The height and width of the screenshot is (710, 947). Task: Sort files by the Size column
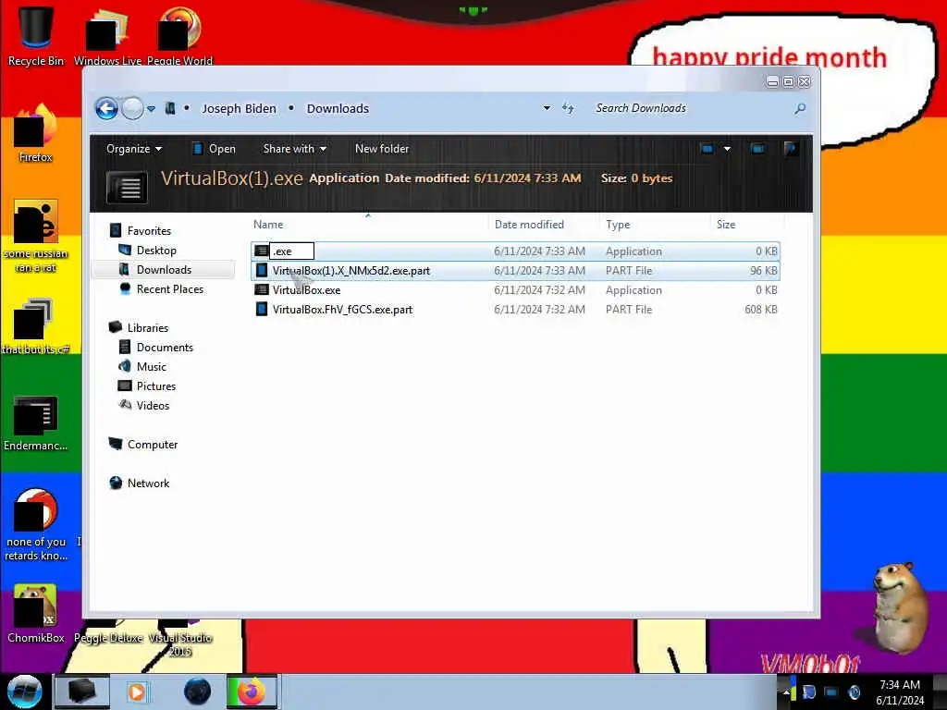(x=726, y=225)
